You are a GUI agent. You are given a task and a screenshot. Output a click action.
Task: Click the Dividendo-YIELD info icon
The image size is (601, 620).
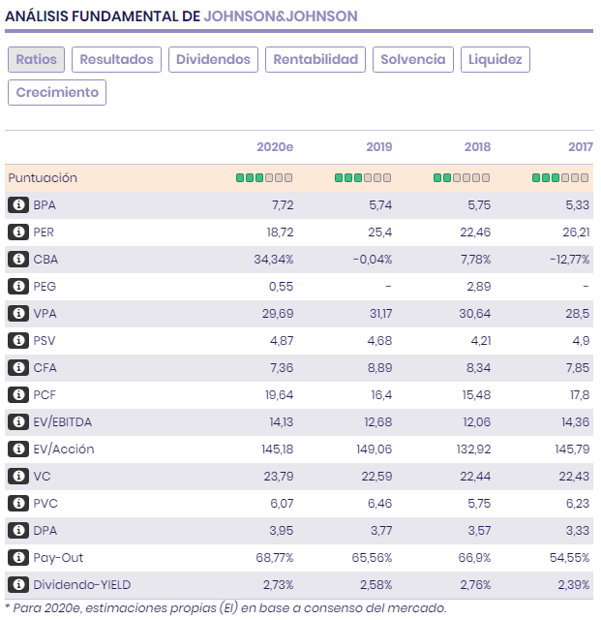point(17,585)
